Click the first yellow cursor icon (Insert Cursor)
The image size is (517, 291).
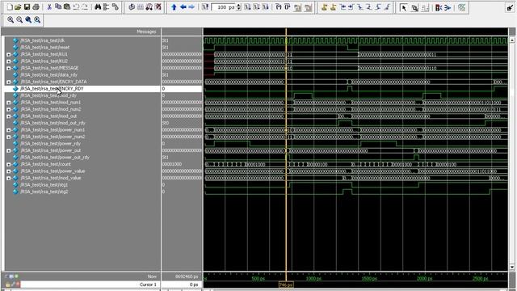pos(325,7)
